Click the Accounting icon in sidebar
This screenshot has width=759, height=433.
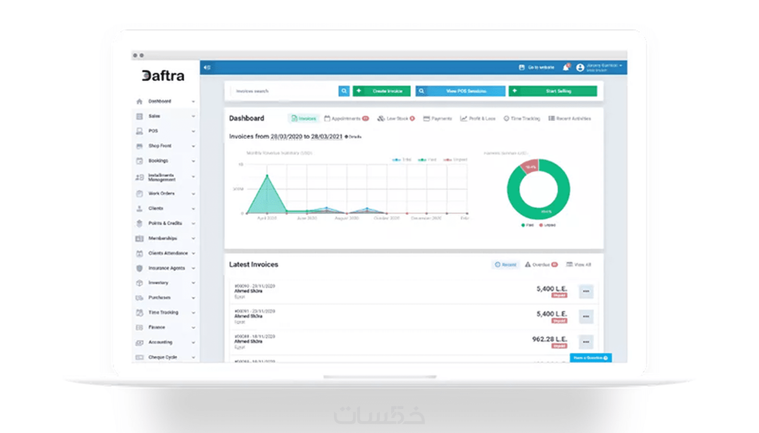tap(139, 342)
